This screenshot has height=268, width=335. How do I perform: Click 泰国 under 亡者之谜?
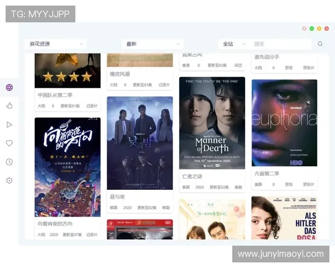click(x=186, y=187)
